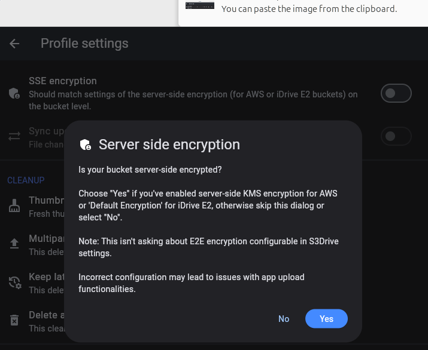Click the clipboard screenshot thumbnail in notification
This screenshot has height=350, width=428.
pos(200,5)
